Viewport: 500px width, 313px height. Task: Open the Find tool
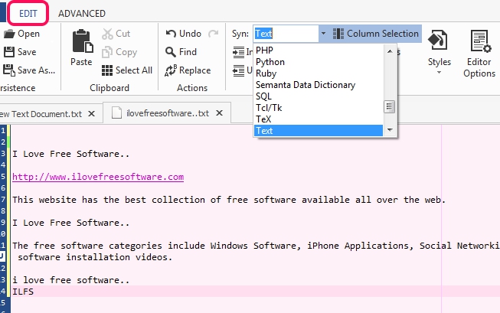coord(181,52)
